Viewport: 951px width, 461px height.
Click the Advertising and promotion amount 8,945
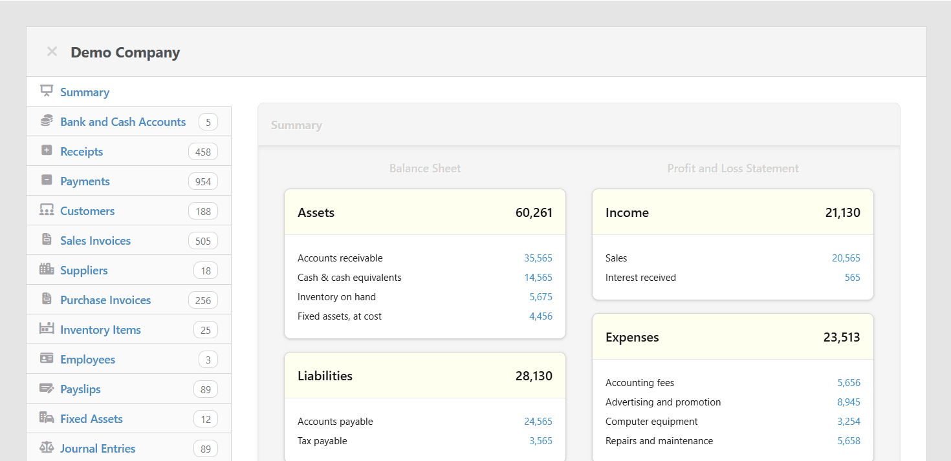847,402
